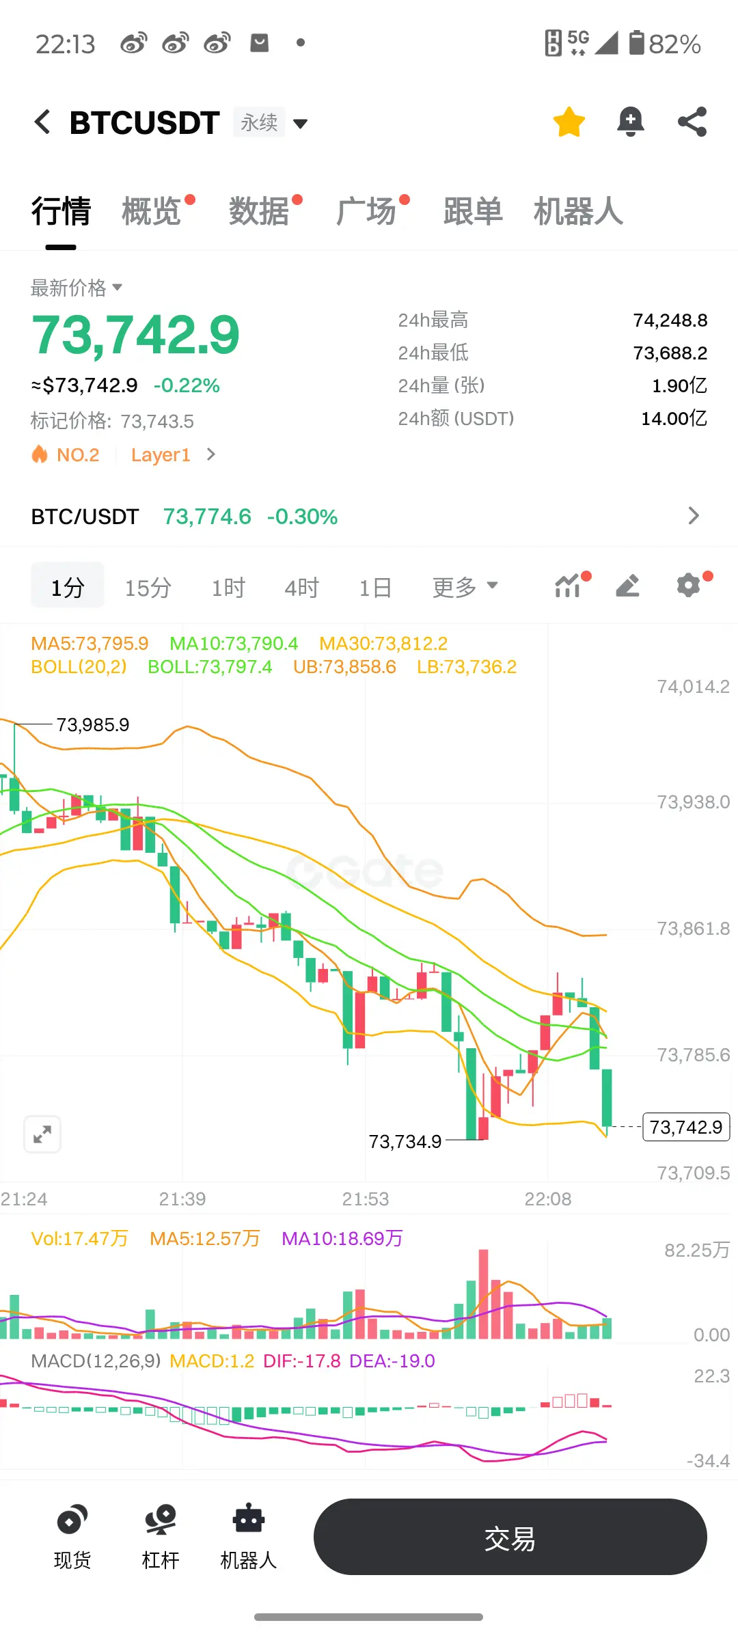Tap the 交易 trade button
This screenshot has height=1640, width=738.
click(x=510, y=1537)
